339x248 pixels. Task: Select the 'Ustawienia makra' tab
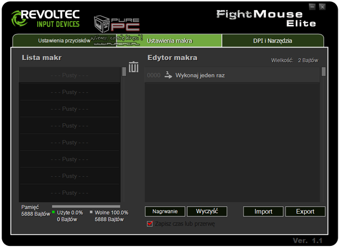tap(169, 41)
